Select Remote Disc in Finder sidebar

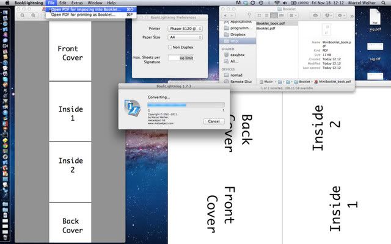pyautogui.click(x=238, y=81)
